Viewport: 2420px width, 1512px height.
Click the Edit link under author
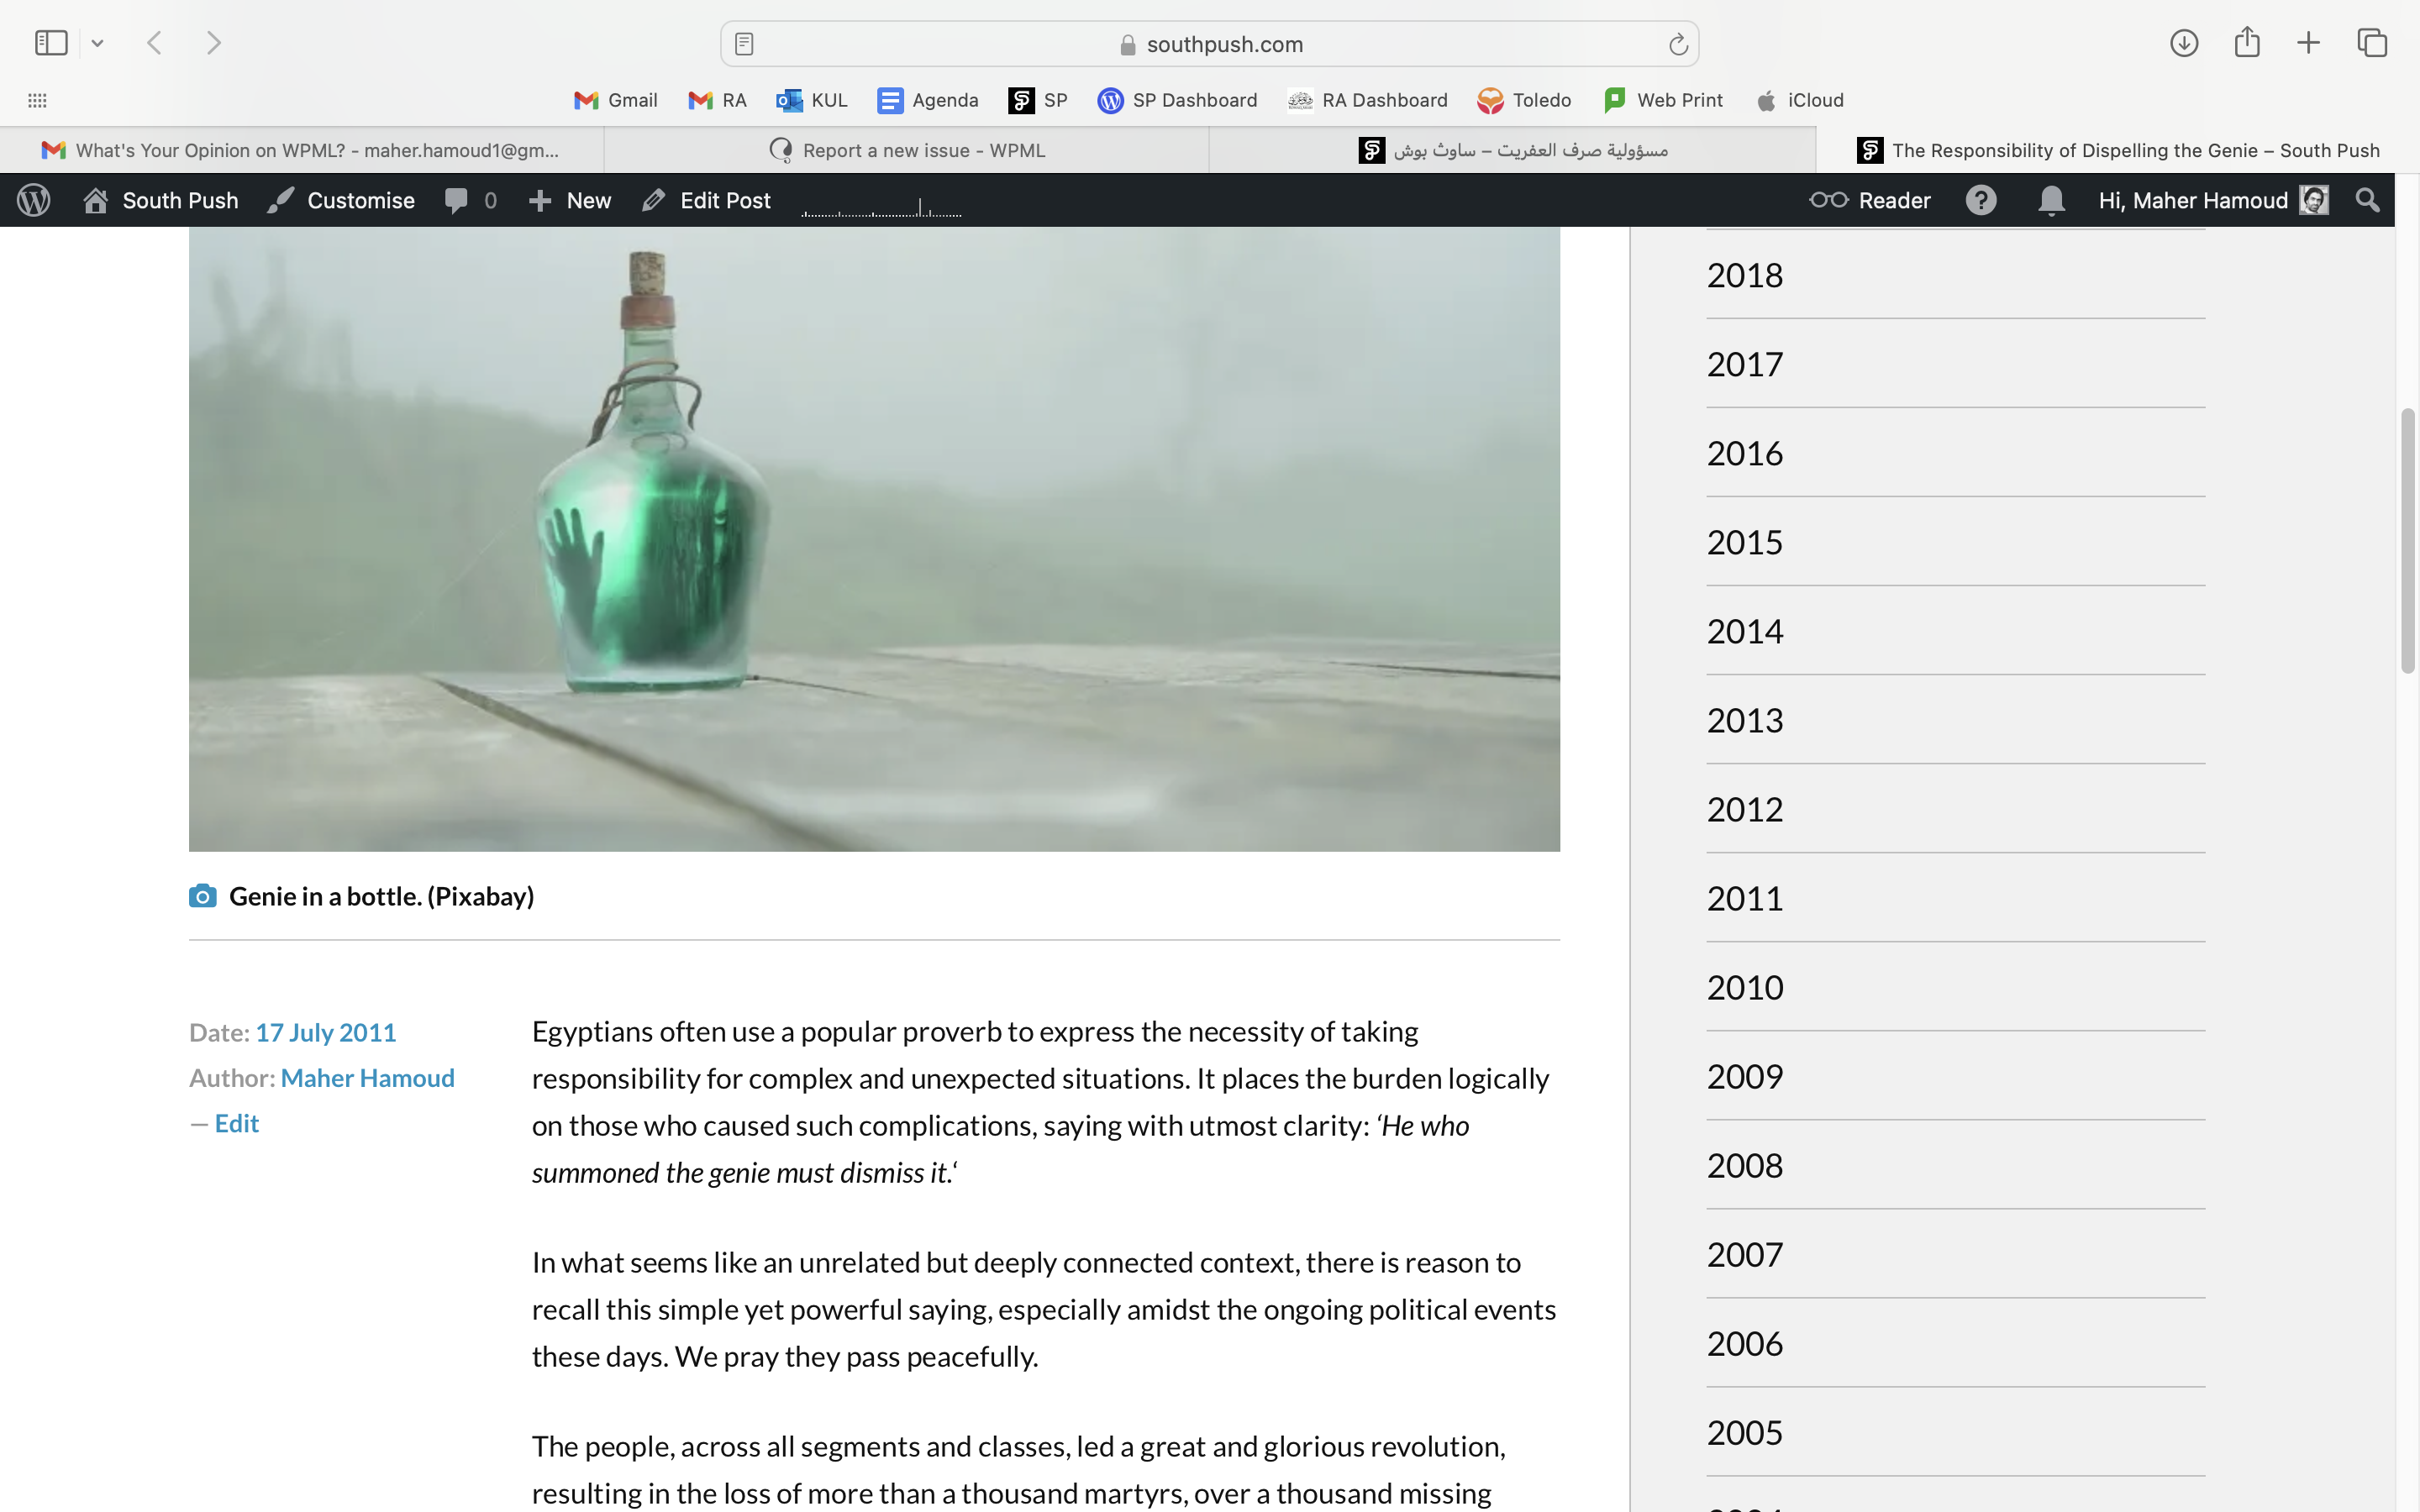(237, 1123)
